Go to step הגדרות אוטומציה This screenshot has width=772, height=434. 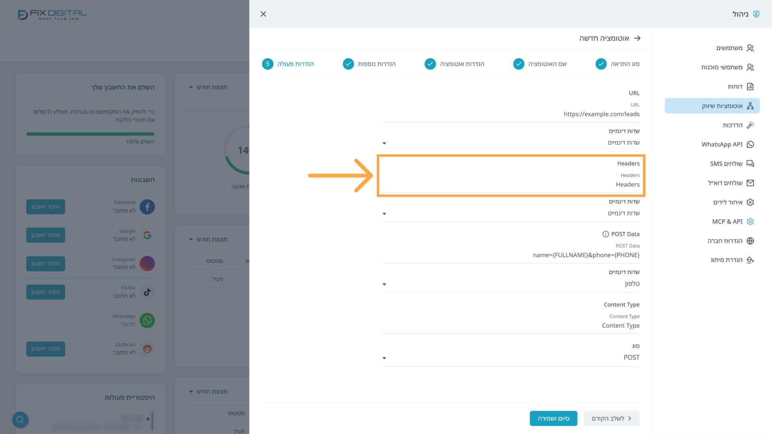[x=454, y=64]
